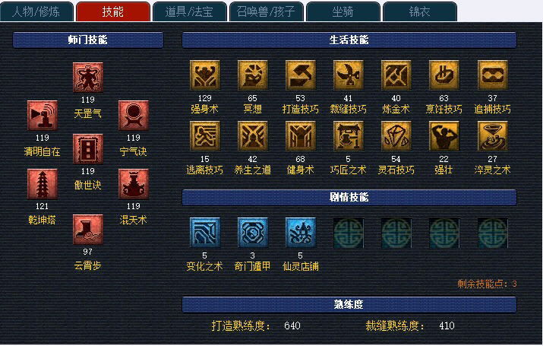Select the 云霄步 boot skill icon
This screenshot has width=543, height=346.
88,230
